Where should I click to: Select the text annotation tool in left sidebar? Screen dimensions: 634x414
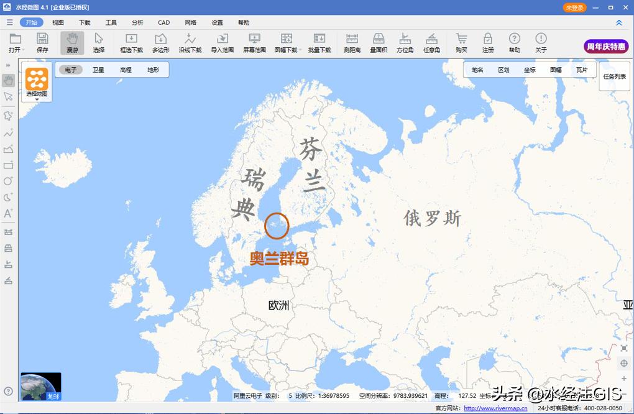pos(9,213)
